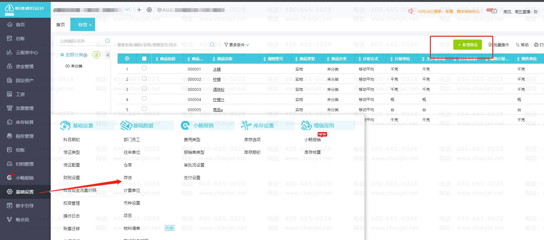Image resolution: width=544 pixels, height=240 pixels.
Task: Click the green edit category icon
Action: (96, 55)
